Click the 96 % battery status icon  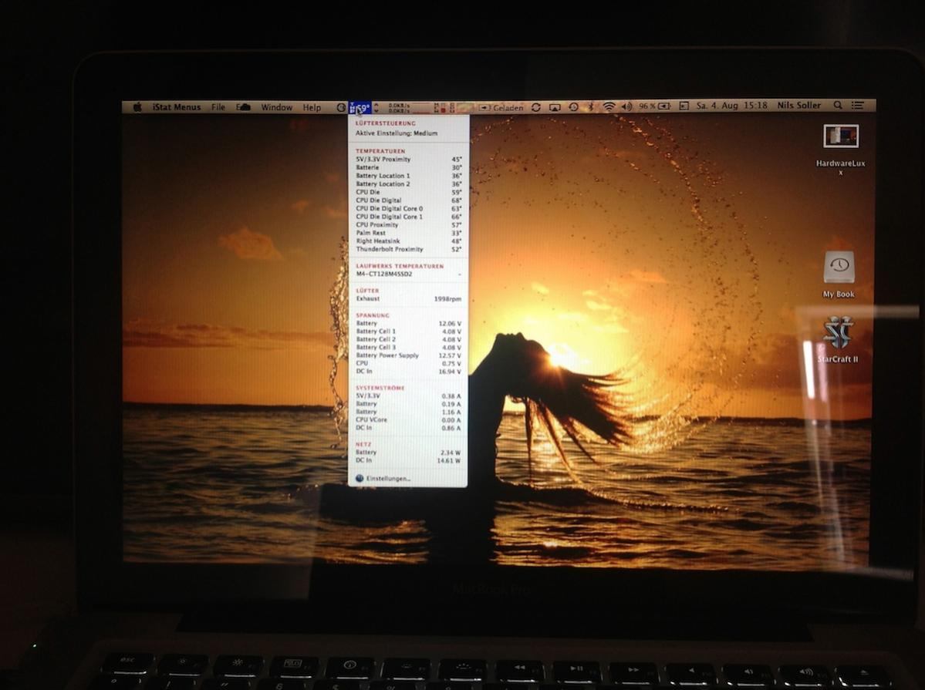(x=655, y=106)
